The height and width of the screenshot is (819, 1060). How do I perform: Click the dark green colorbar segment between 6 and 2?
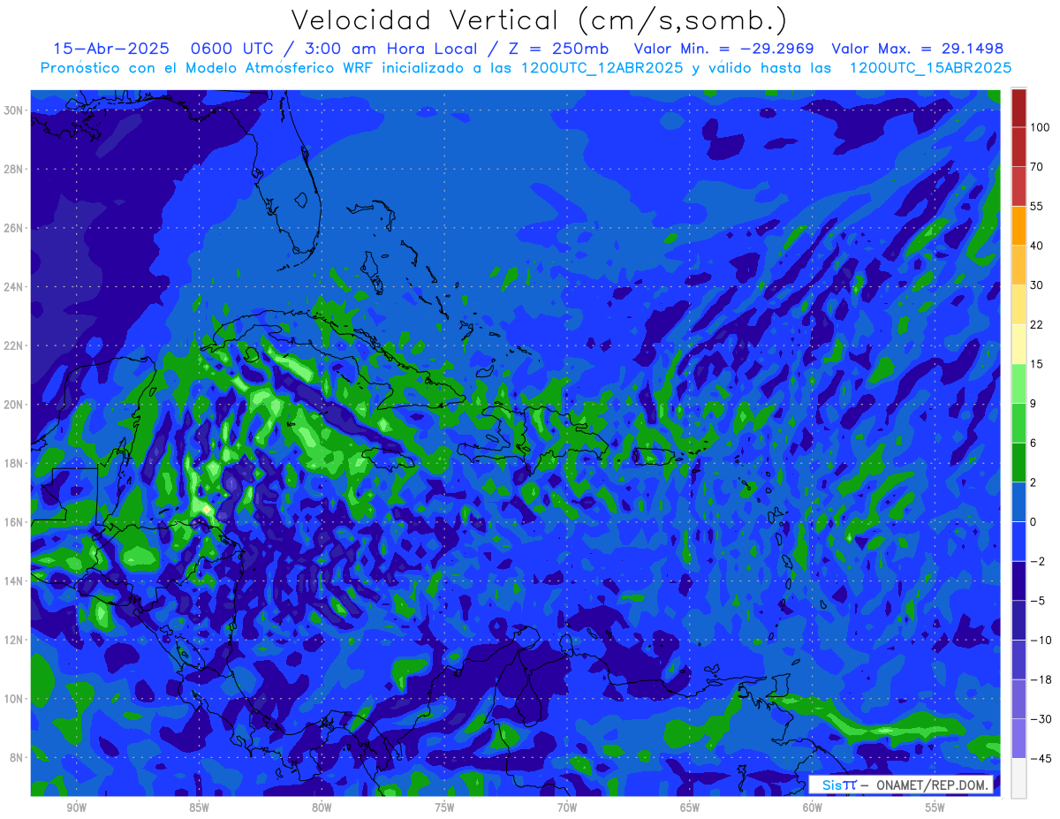coord(1018,462)
